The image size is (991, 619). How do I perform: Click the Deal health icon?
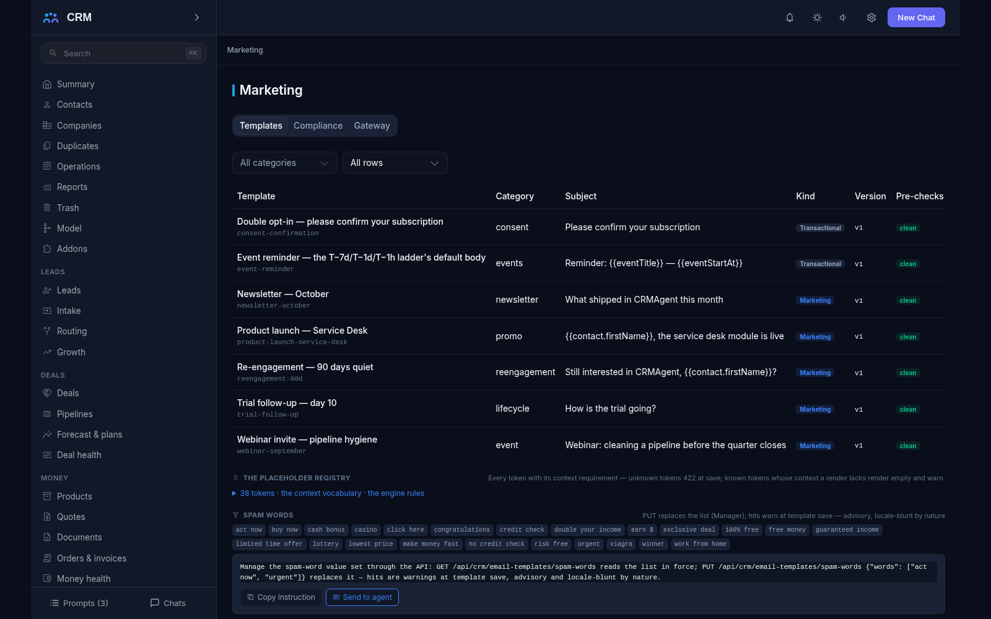(47, 455)
